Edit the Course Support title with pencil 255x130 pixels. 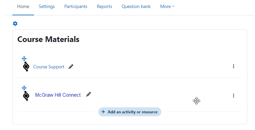71,67
